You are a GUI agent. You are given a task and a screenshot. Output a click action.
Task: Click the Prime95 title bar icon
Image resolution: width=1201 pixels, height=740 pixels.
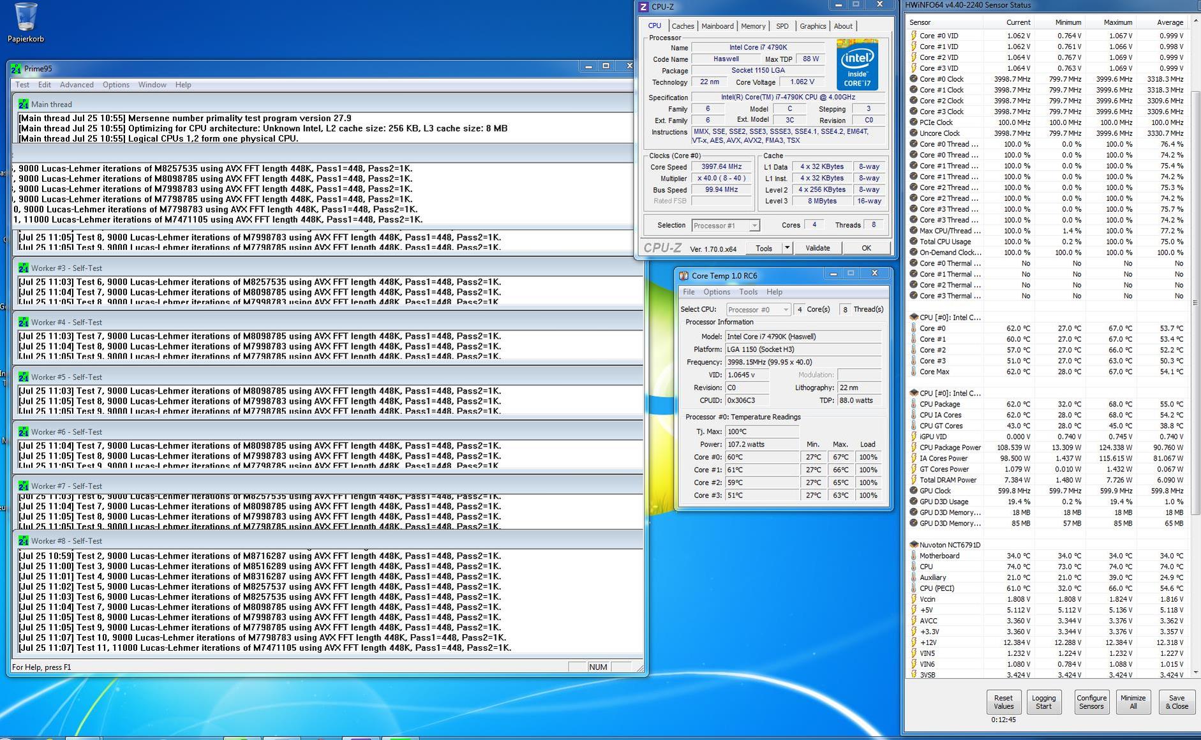[x=17, y=68]
